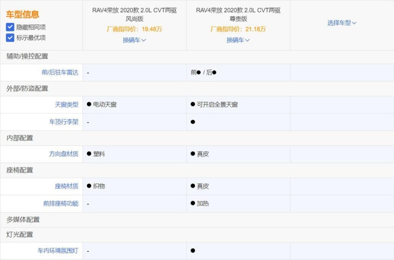Click the 车顶行李架 link
The height and width of the screenshot is (260, 394).
click(x=64, y=122)
